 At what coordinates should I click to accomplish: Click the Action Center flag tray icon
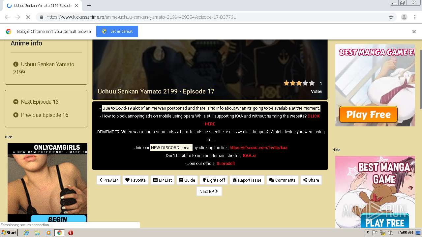(375, 233)
